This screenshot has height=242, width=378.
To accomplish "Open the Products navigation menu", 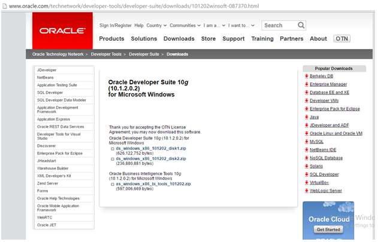I will (111, 39).
